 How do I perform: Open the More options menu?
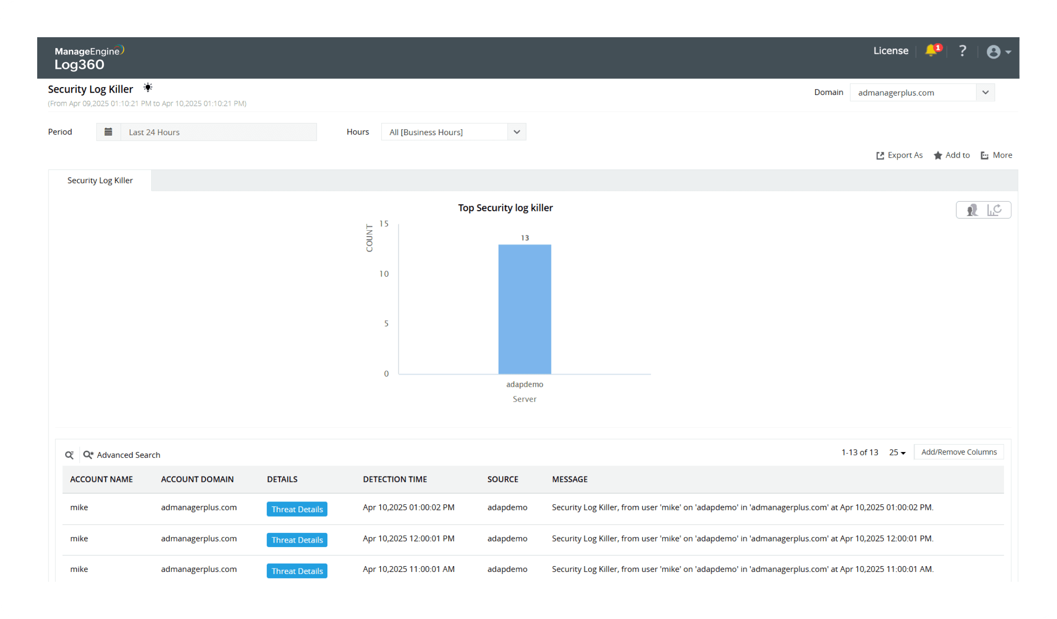click(x=996, y=155)
